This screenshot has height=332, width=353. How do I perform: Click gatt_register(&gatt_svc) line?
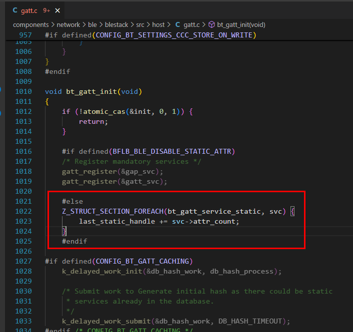pyautogui.click(x=114, y=181)
